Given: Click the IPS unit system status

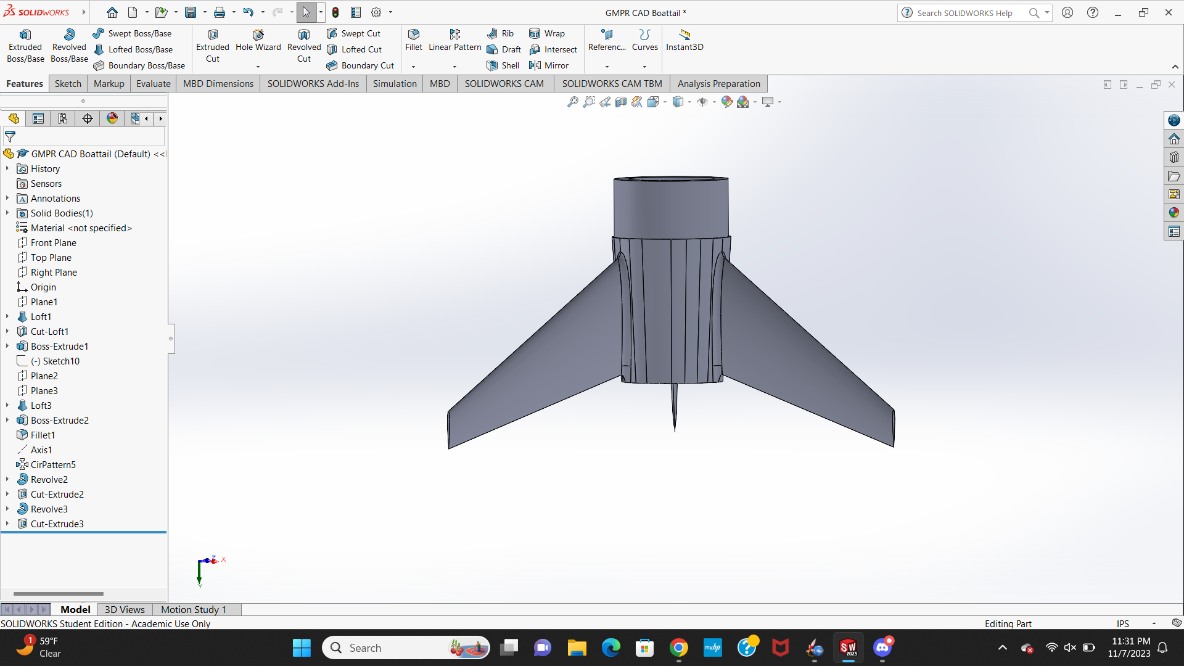Looking at the screenshot, I should [x=1123, y=623].
